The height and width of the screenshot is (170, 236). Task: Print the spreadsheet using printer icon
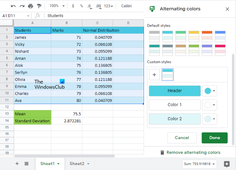coord(31,6)
